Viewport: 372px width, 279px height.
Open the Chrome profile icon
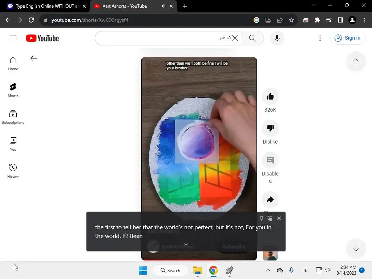tap(352, 20)
